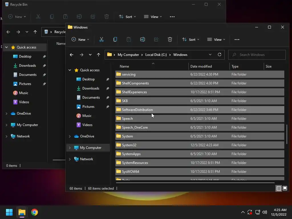Image resolution: width=292 pixels, height=219 pixels.
Task: Click the vertical scrollbar in file list
Action: tap(287, 134)
